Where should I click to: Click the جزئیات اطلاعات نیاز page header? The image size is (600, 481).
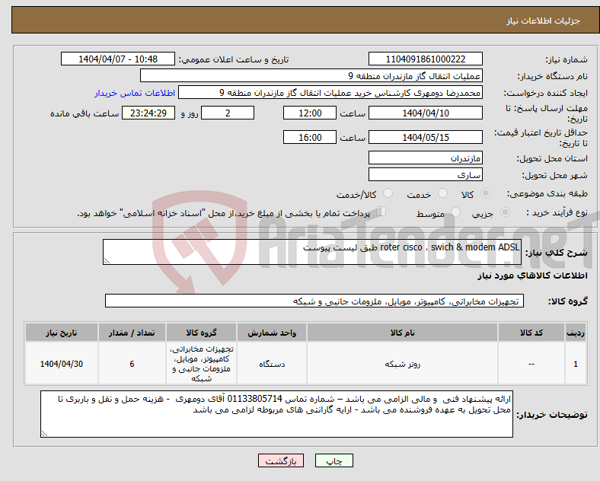[x=544, y=21]
